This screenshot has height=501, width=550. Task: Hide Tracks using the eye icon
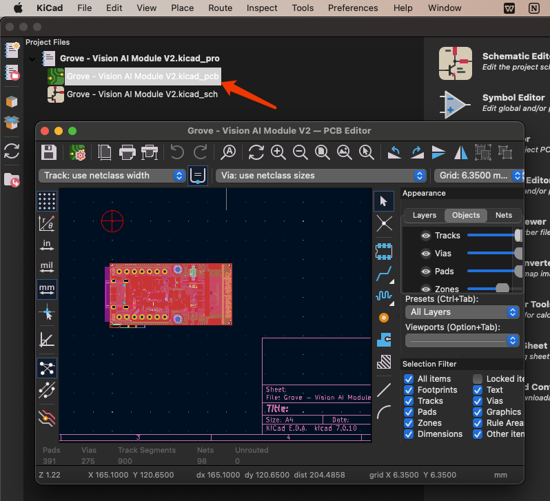pyautogui.click(x=426, y=236)
